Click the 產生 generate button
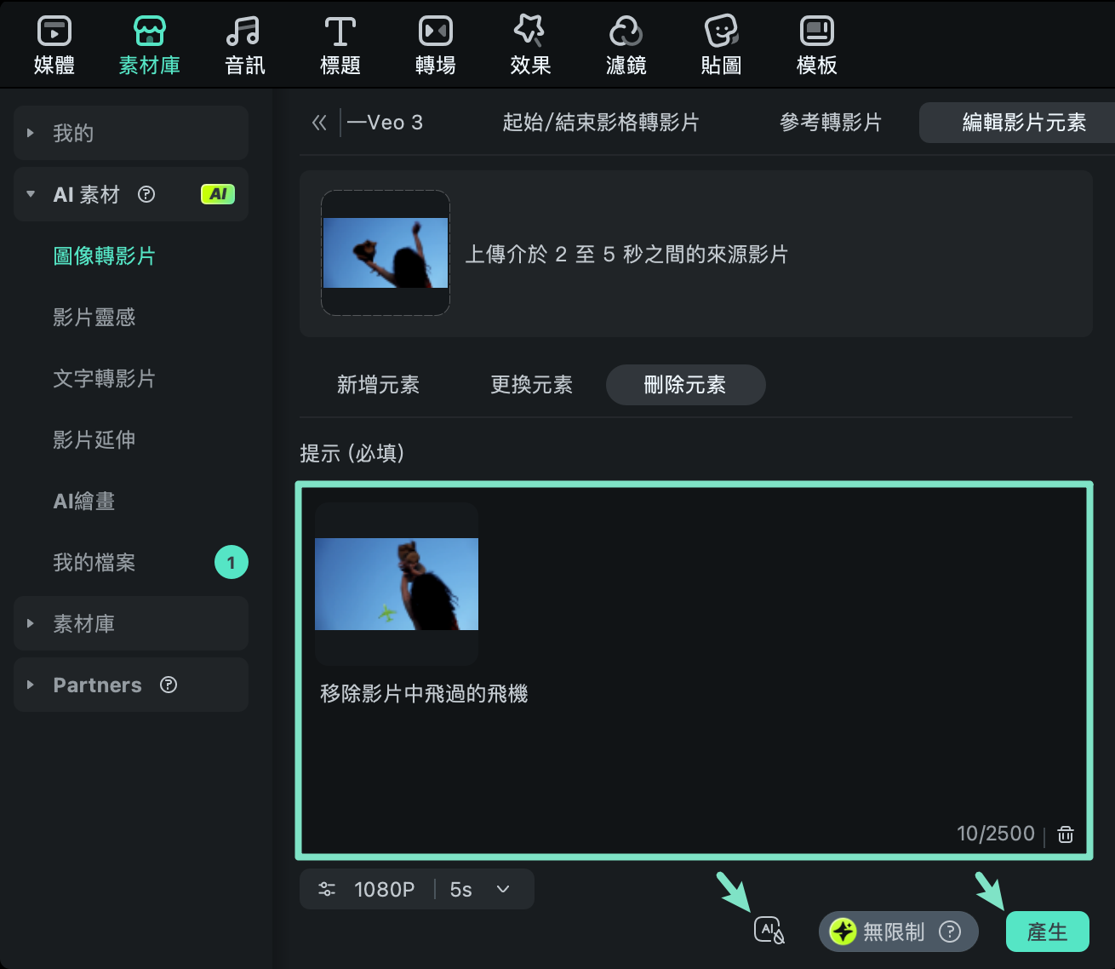The width and height of the screenshot is (1115, 969). (x=1048, y=932)
